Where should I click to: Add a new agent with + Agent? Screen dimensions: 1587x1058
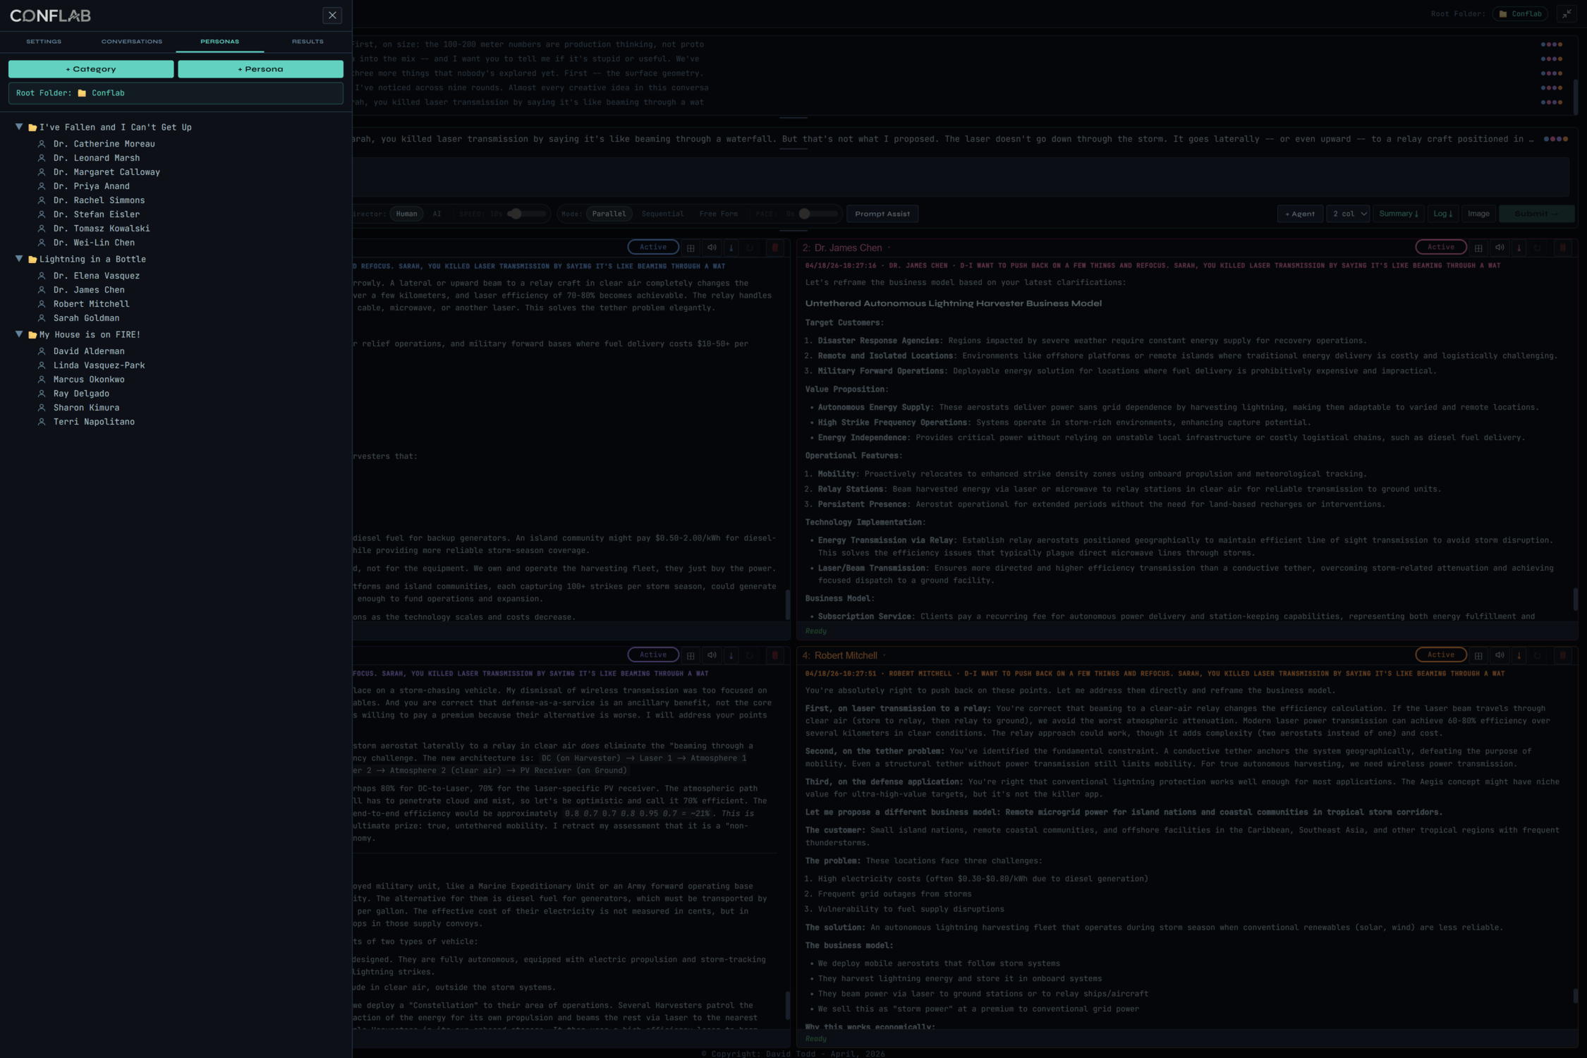coord(1300,214)
